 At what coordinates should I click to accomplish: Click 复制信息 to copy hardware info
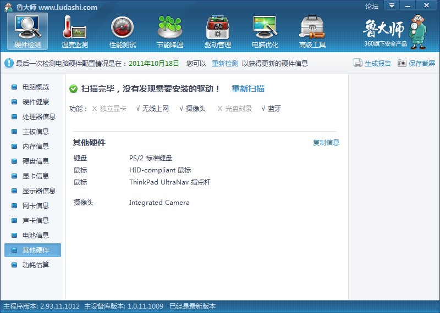(x=326, y=142)
